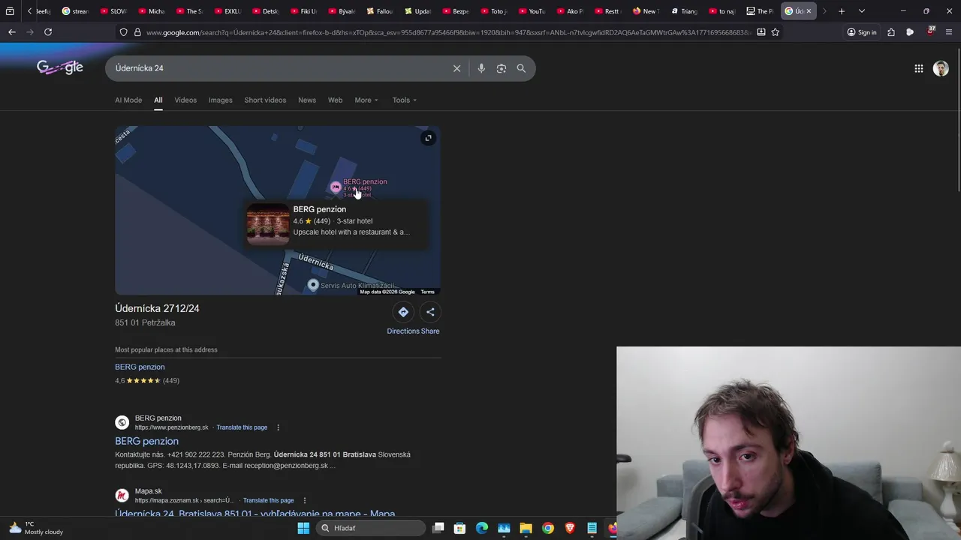Open the Google account avatar menu
Screen dimensions: 961x540
941,68
